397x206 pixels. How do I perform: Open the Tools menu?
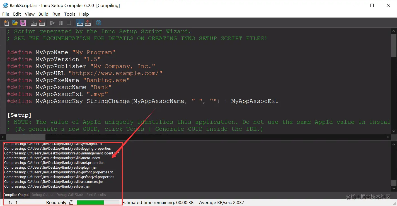tap(70, 14)
